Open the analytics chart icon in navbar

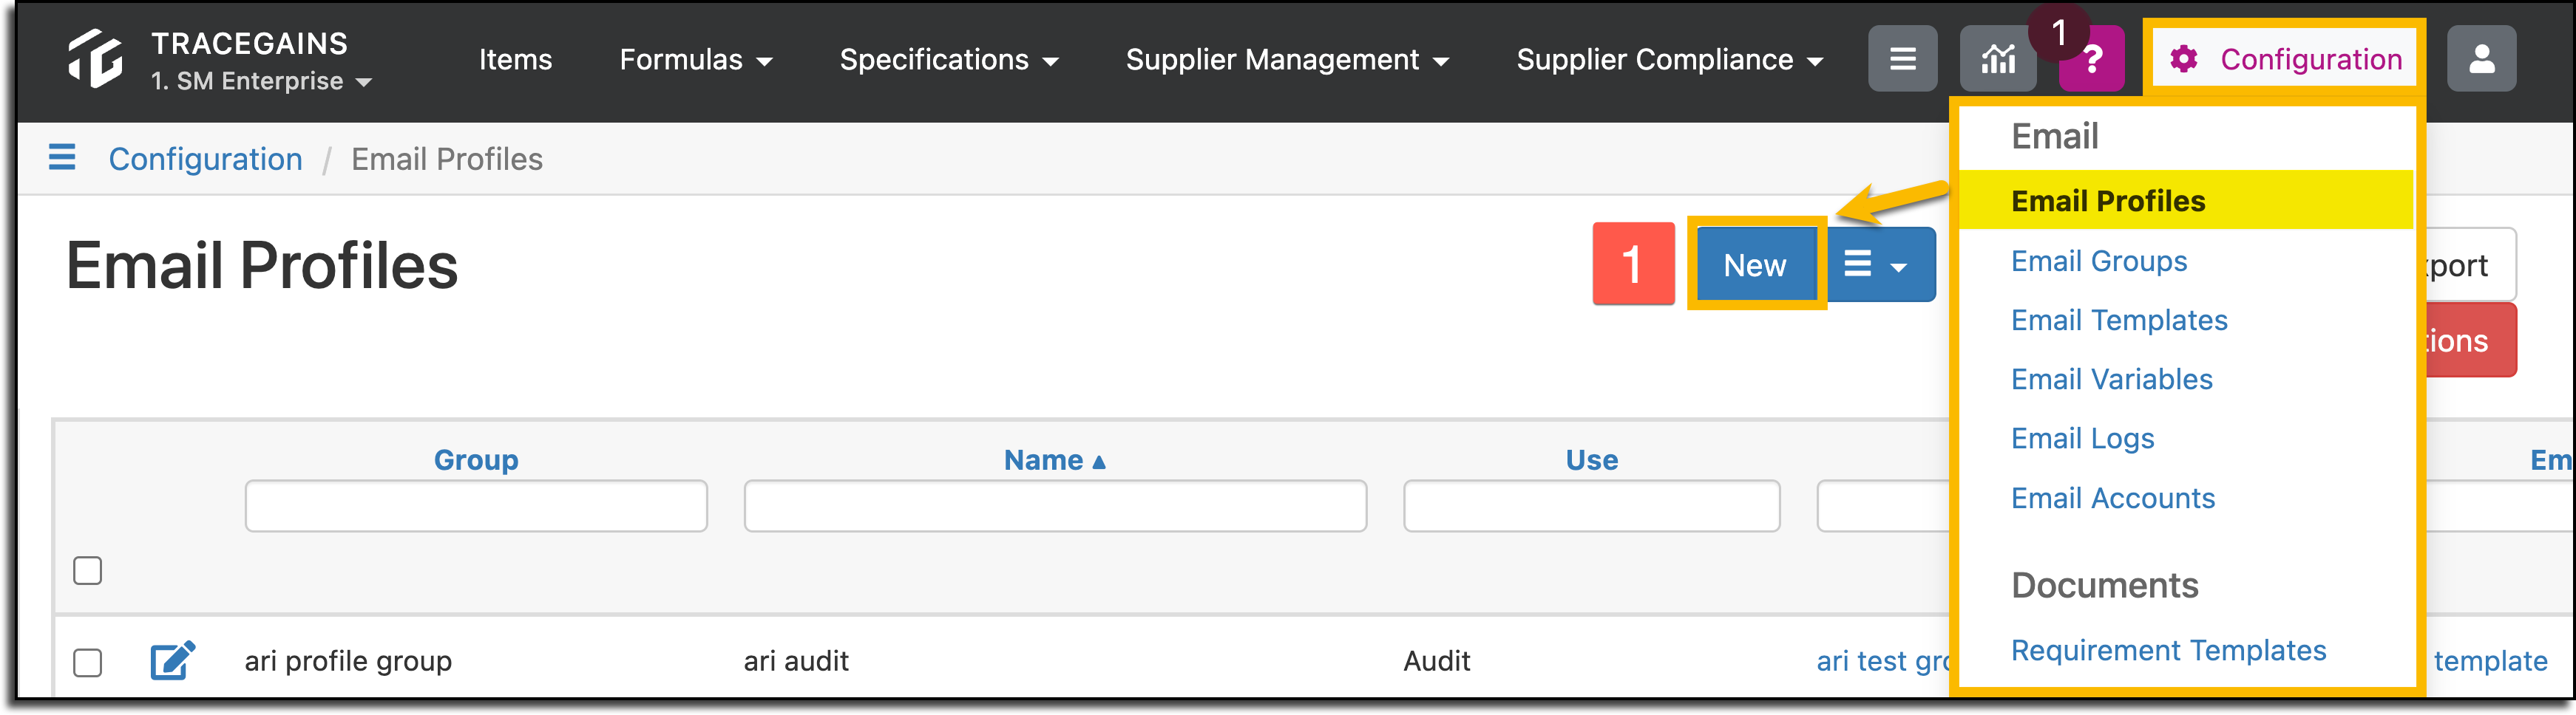coord(1998,59)
